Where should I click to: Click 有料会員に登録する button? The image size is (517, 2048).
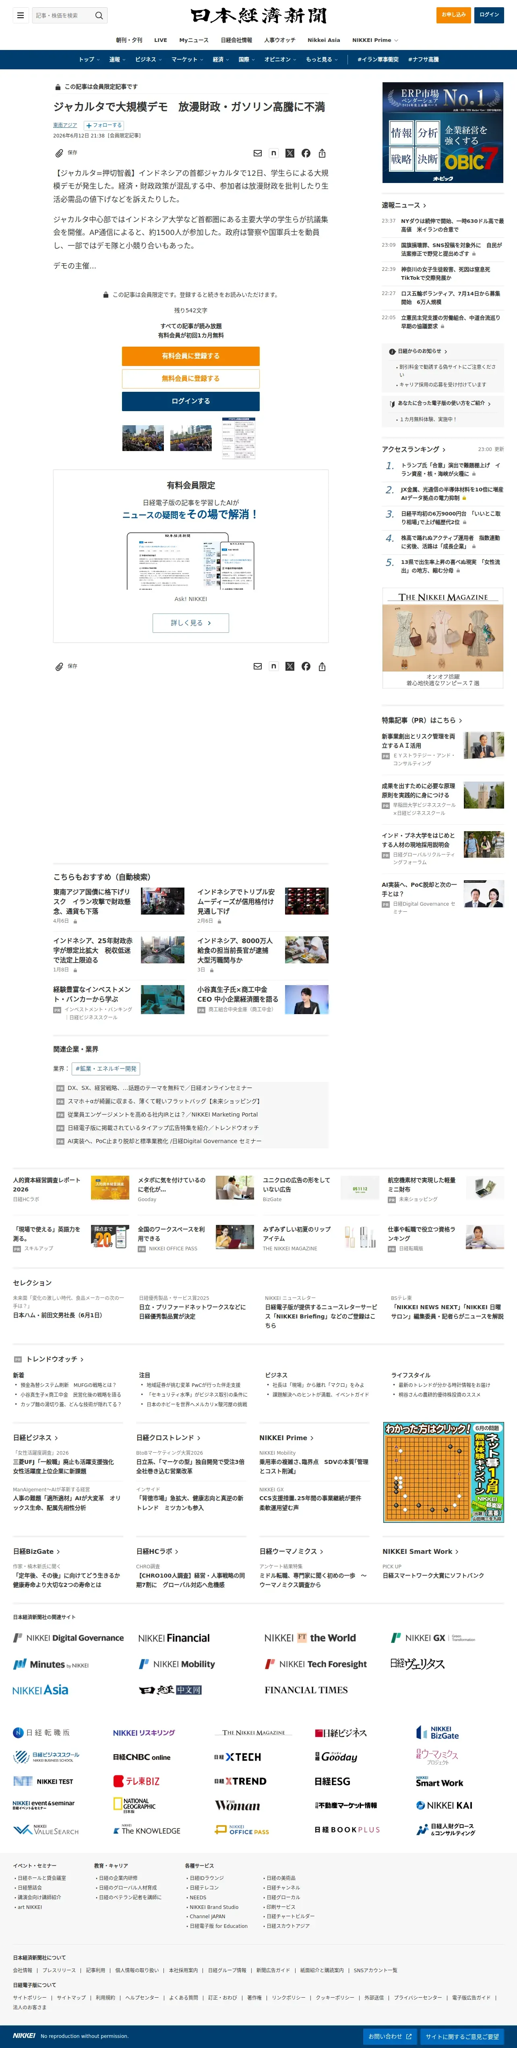(x=190, y=356)
